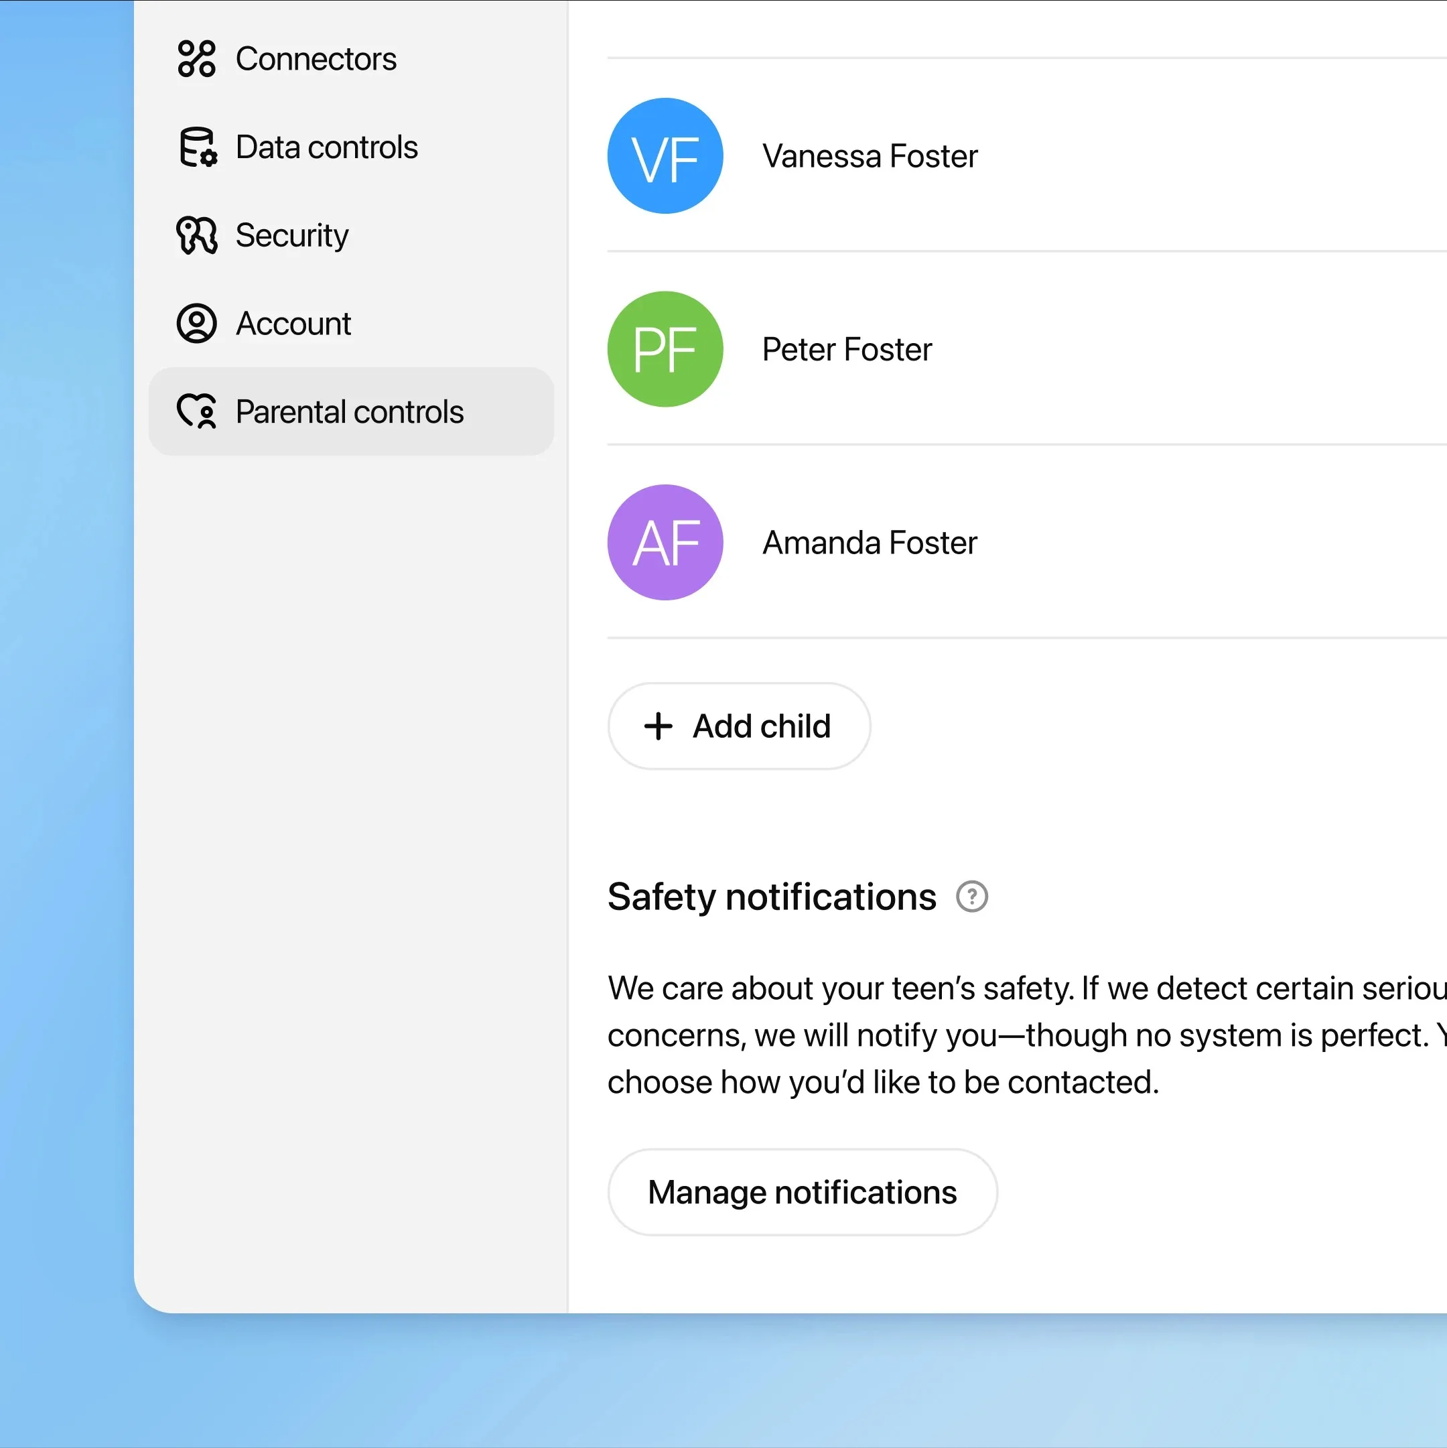Open the Safety notifications help icon

click(971, 897)
